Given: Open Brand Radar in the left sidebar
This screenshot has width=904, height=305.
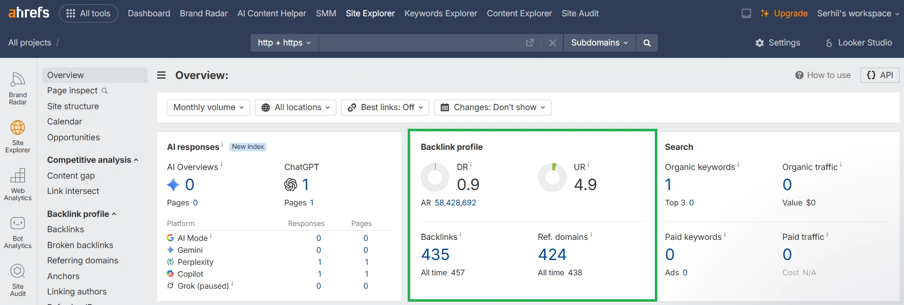Looking at the screenshot, I should click(18, 89).
